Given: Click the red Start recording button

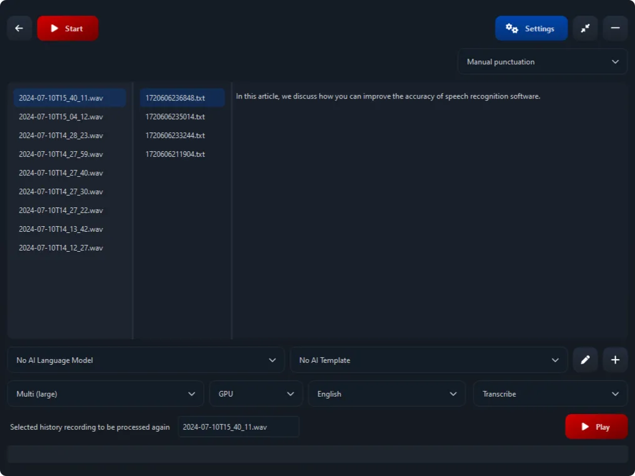Looking at the screenshot, I should (x=68, y=28).
